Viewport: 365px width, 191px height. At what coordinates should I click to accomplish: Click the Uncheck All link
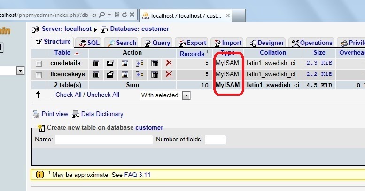103,95
